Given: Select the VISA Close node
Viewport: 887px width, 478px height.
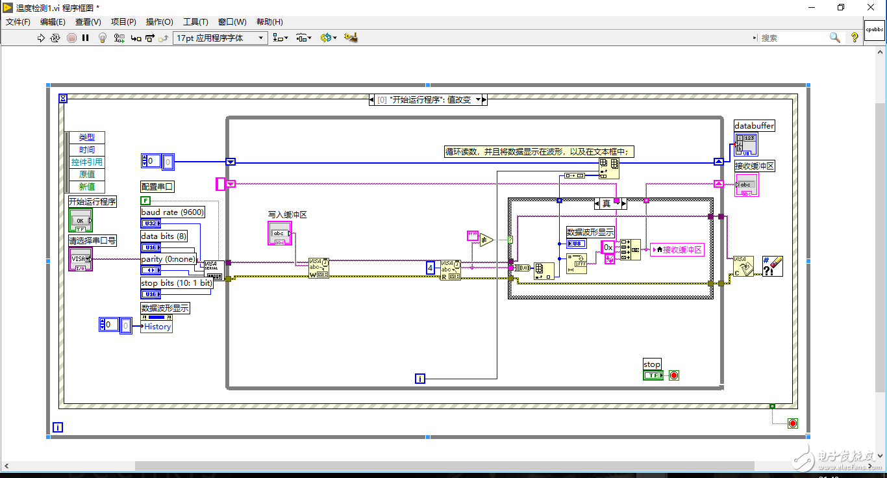Looking at the screenshot, I should (x=743, y=266).
